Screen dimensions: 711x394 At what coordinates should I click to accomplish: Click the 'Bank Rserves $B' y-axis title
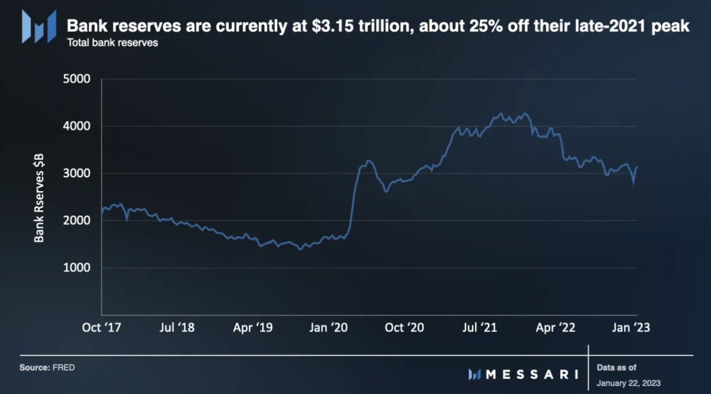tap(39, 198)
